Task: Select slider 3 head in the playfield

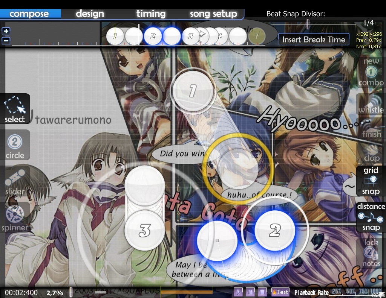Action: coord(145,230)
